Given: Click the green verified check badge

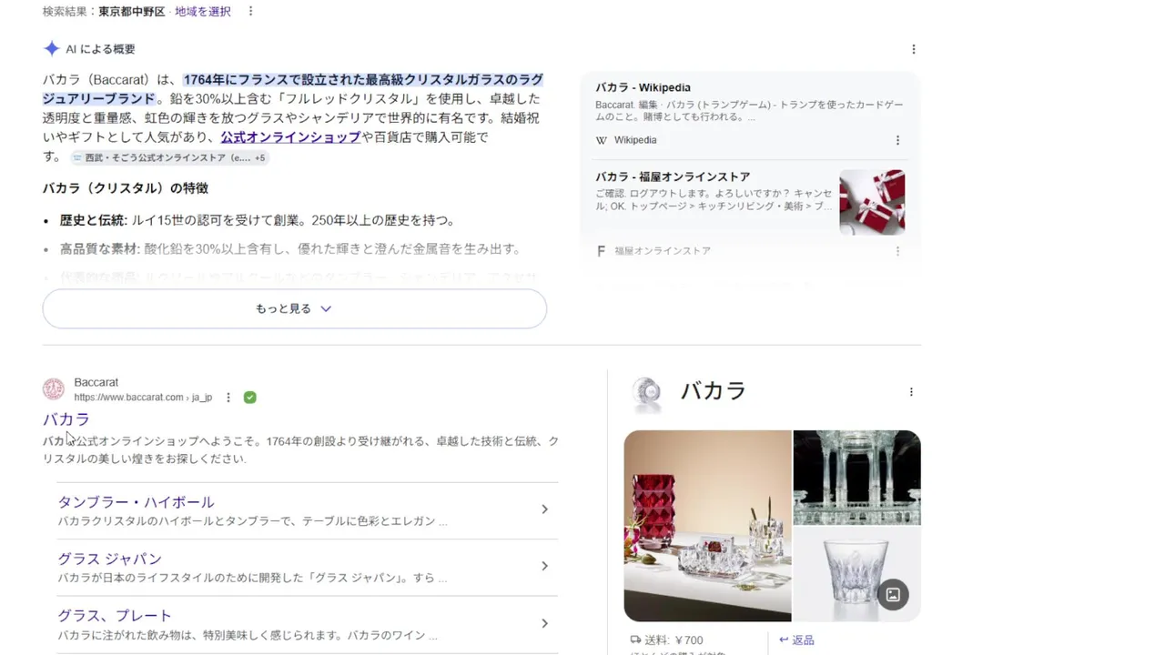Looking at the screenshot, I should [250, 398].
